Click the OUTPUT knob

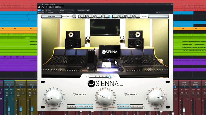156,97
